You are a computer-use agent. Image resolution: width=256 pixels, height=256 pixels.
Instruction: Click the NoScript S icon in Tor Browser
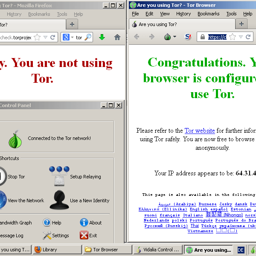coord(188,37)
